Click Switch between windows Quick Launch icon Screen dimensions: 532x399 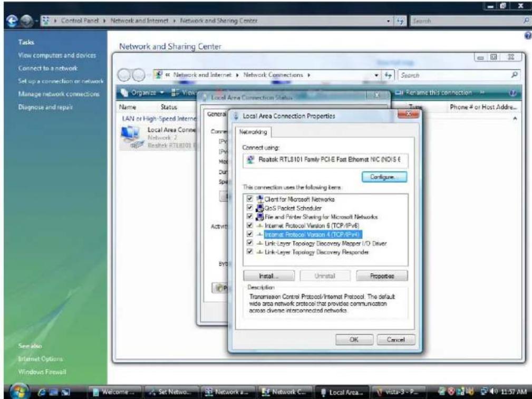[x=65, y=392]
